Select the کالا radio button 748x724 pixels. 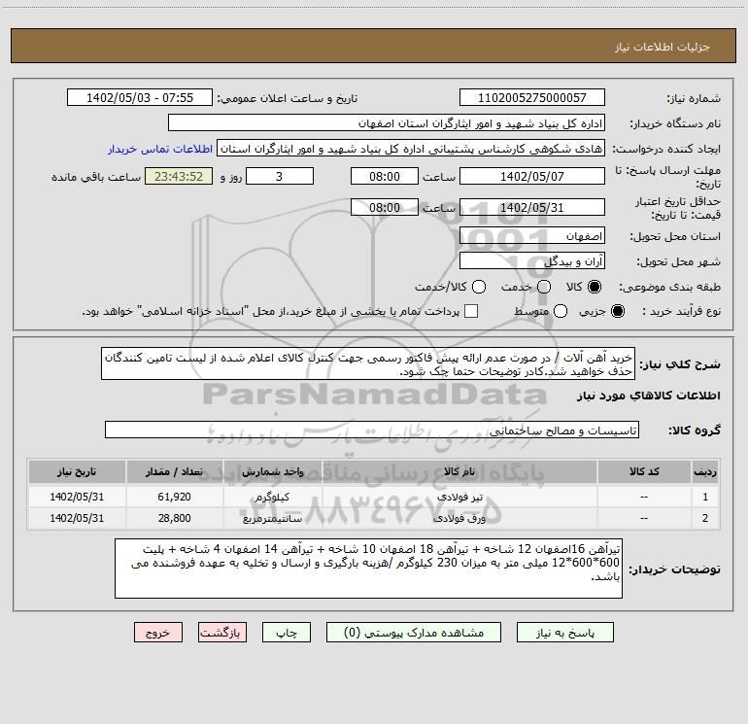[x=595, y=287]
